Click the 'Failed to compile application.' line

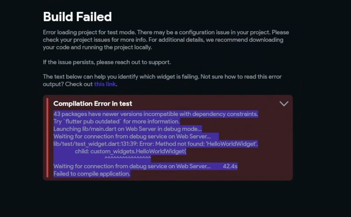(92, 174)
